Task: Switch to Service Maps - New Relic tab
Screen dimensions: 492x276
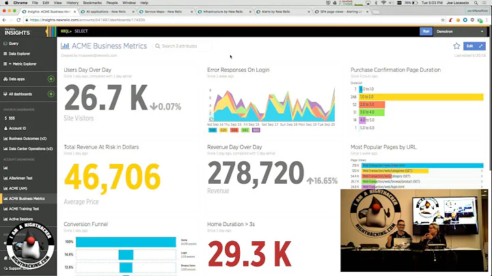Action: click(x=165, y=12)
